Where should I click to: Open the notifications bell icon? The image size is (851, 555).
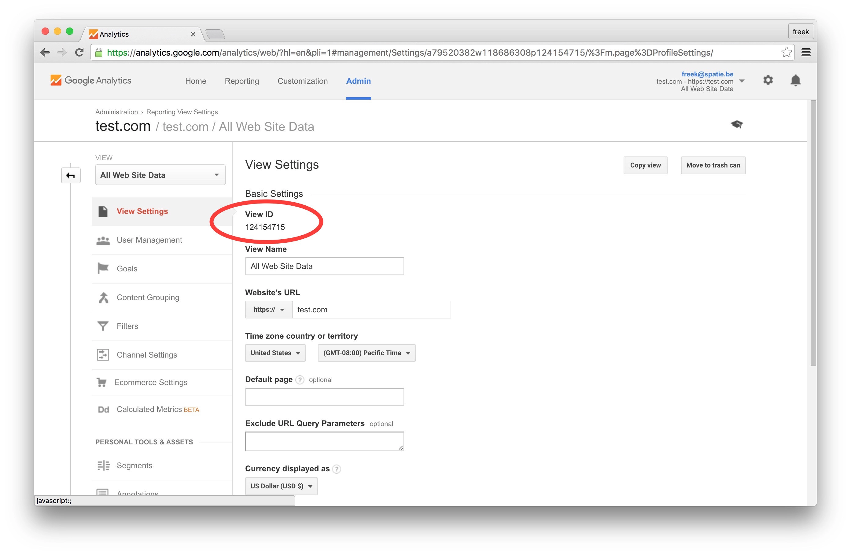tap(795, 80)
